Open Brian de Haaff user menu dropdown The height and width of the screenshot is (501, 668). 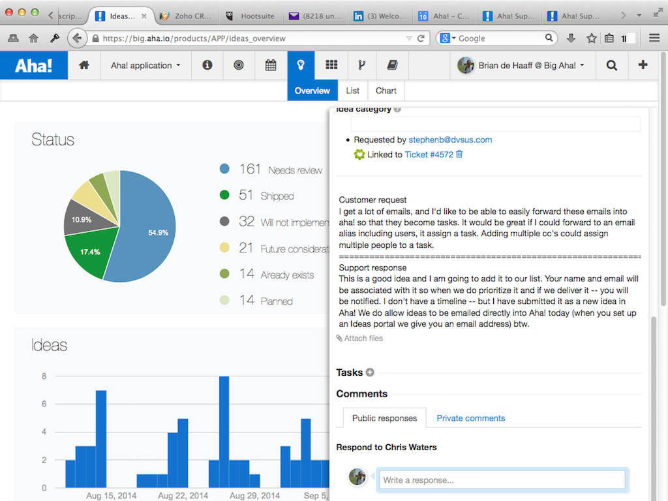pos(521,65)
